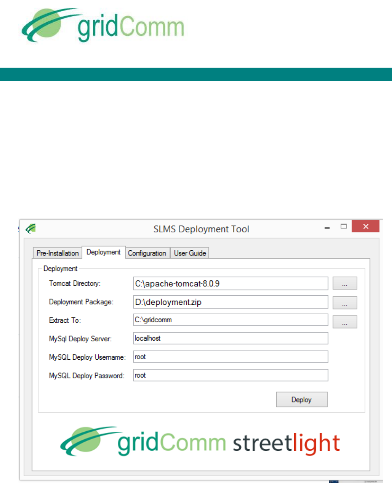This screenshot has height=483, width=392.
Task: Click the 'MySQL Deploy Password:' label
Action: click(x=87, y=376)
